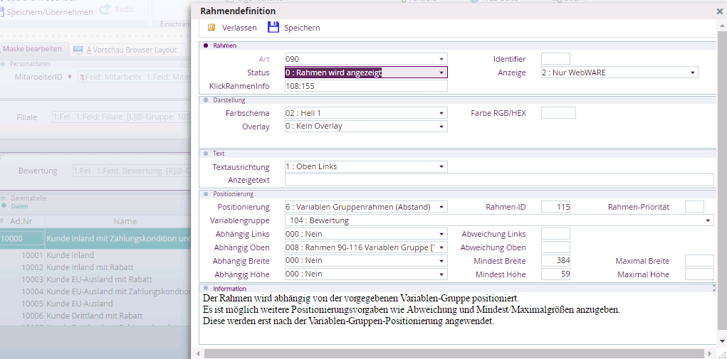The image size is (727, 359).
Task: Expand the Variablengruppe dropdown
Action: 707,221
